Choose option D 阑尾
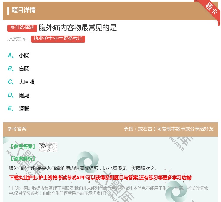The height and width of the screenshot is (202, 221). [x=19, y=95]
